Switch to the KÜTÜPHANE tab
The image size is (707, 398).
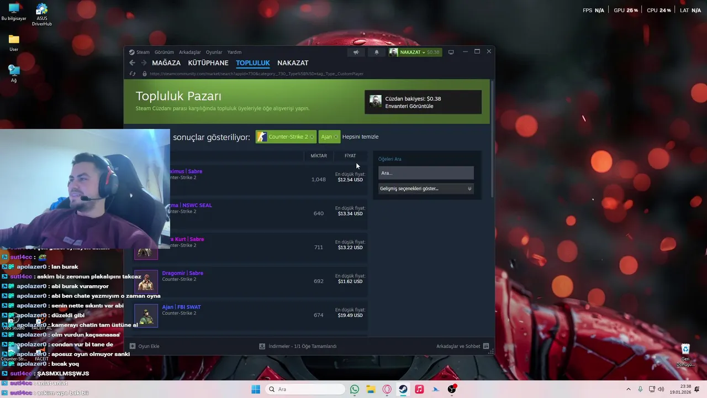pyautogui.click(x=208, y=63)
